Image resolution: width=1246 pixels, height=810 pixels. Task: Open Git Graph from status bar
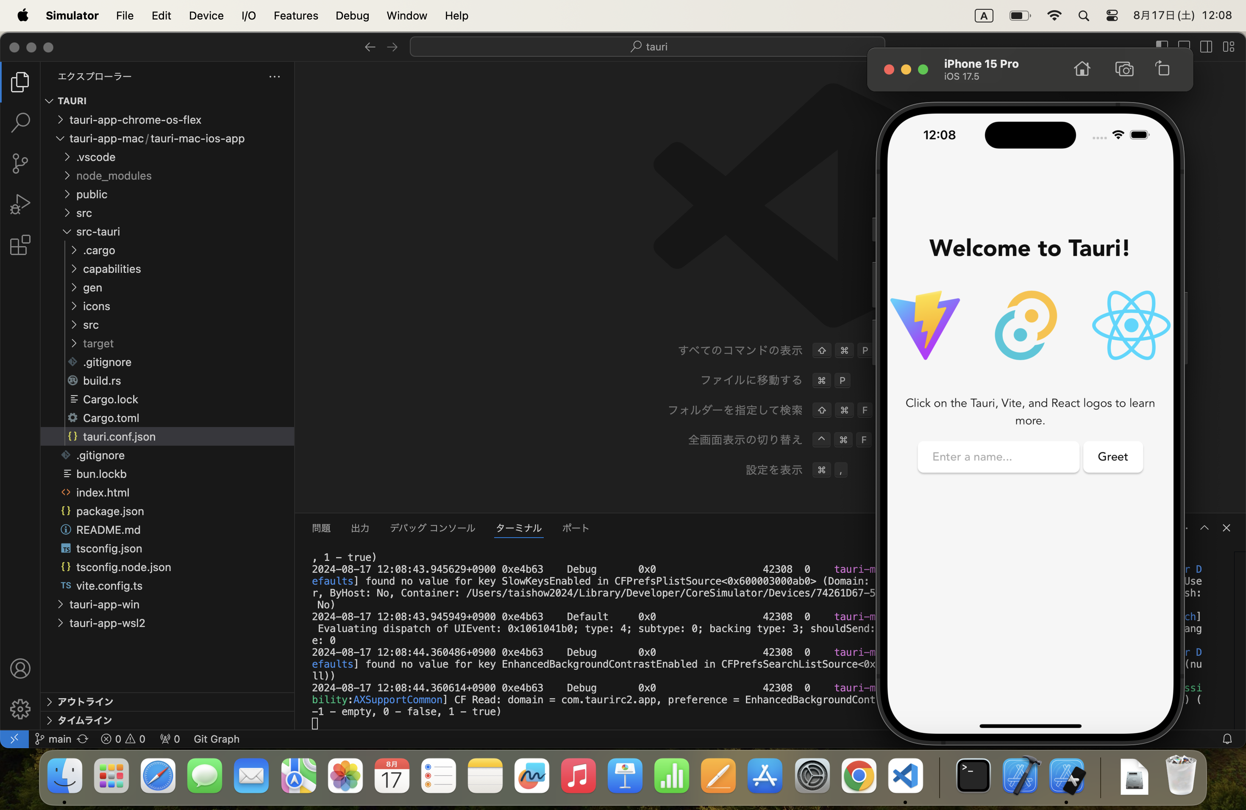(x=216, y=738)
